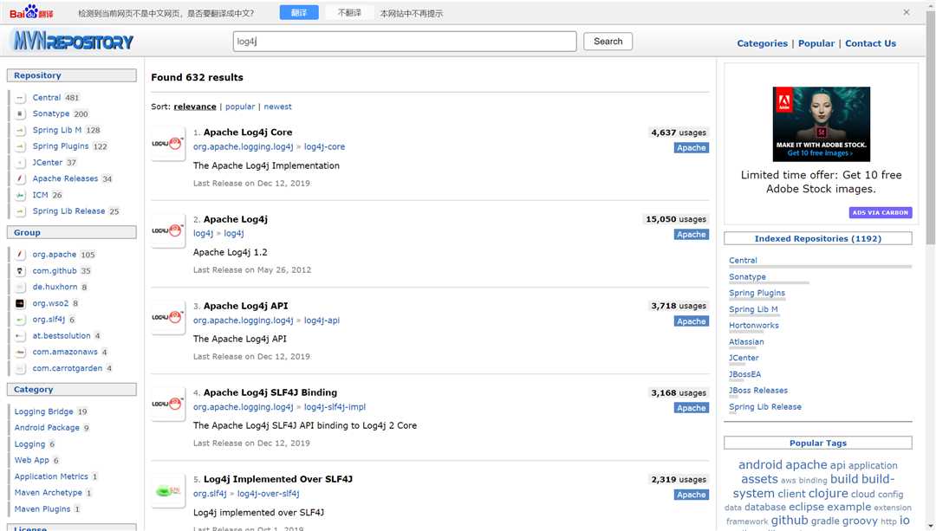Click the Sonatype repository icon
The image size is (936, 531).
[20, 113]
